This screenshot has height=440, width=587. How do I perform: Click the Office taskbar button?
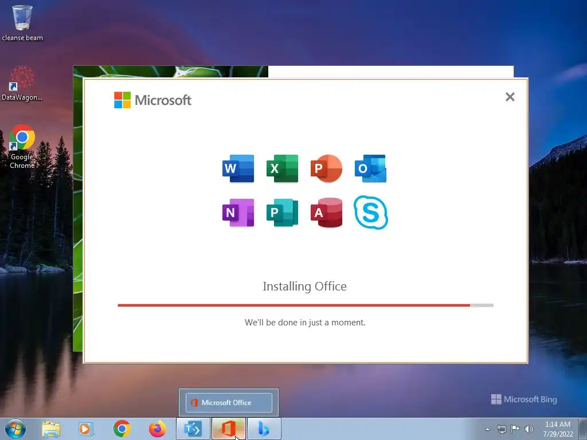[229, 429]
